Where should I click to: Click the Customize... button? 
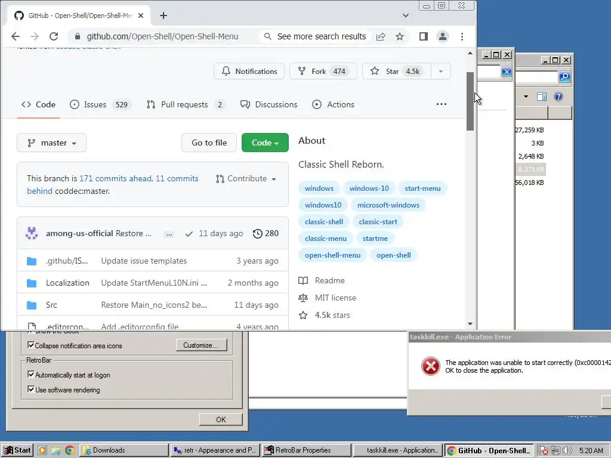(x=201, y=345)
